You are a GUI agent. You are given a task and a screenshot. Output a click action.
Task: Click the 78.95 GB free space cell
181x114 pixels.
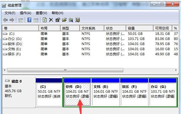click(x=163, y=44)
